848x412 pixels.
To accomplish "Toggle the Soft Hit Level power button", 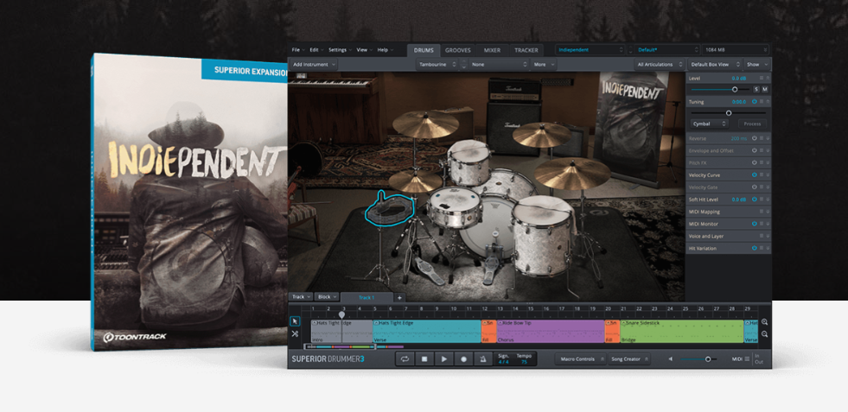I will pyautogui.click(x=755, y=200).
